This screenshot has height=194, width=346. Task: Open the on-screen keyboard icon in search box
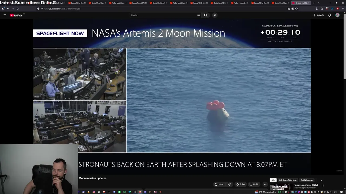click(x=199, y=15)
